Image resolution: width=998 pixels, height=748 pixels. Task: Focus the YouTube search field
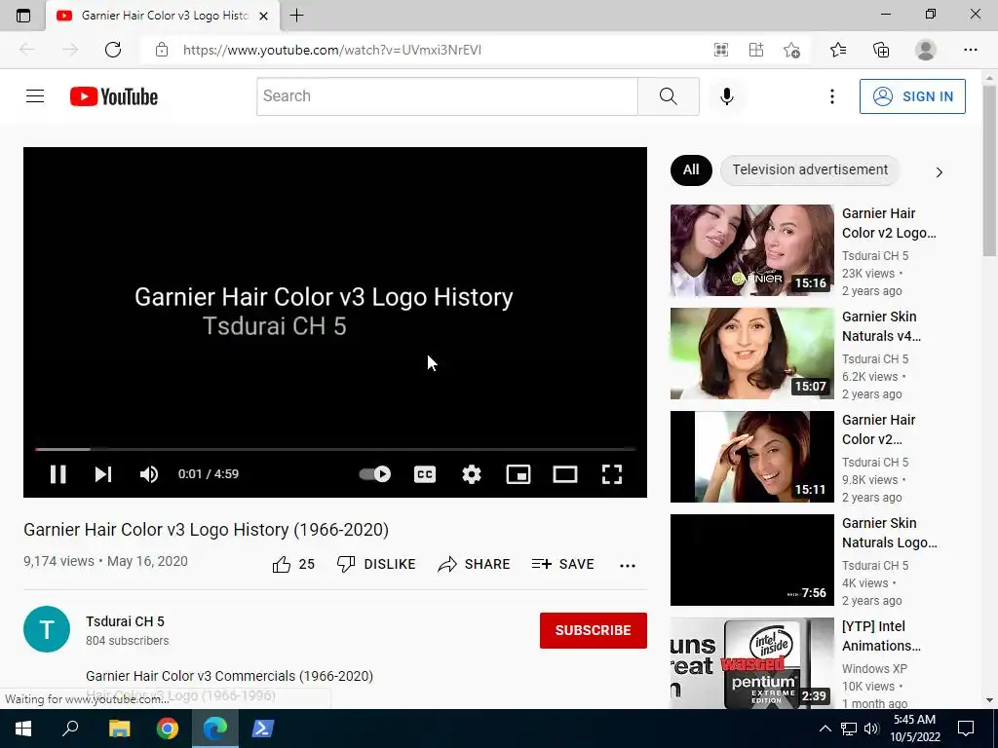click(446, 96)
